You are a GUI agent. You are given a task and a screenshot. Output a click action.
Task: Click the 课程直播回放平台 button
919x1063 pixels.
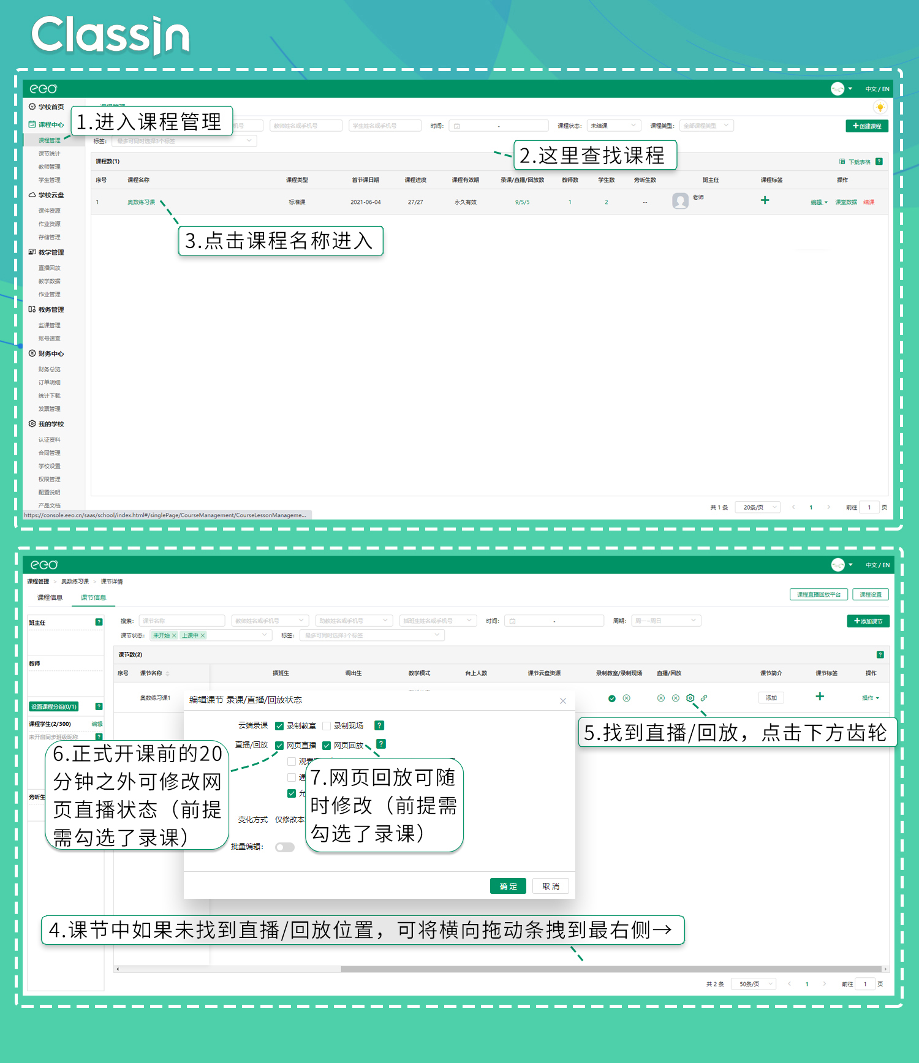(x=819, y=594)
